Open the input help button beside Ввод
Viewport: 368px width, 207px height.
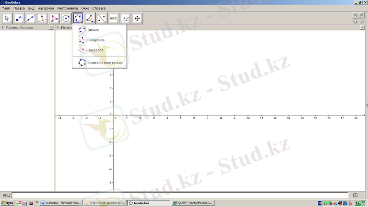355,195
